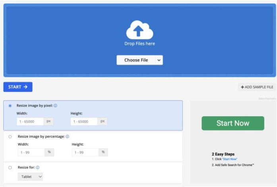The image size is (277, 187).
Task: Click the percentage Height input field
Action: [x=85, y=152]
